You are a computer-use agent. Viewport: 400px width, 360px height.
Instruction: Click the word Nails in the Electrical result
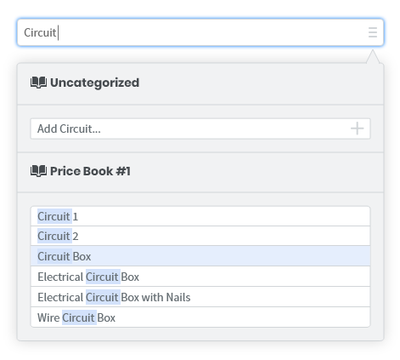[x=178, y=297]
